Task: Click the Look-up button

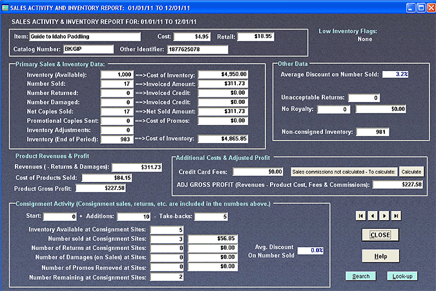Action: [x=402, y=276]
